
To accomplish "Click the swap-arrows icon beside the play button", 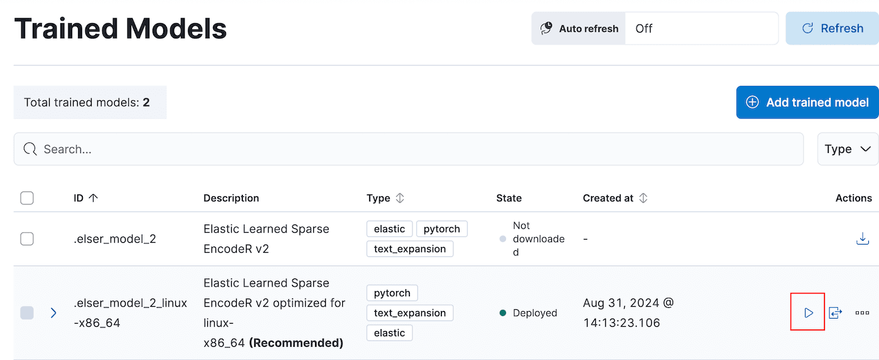I will [835, 312].
